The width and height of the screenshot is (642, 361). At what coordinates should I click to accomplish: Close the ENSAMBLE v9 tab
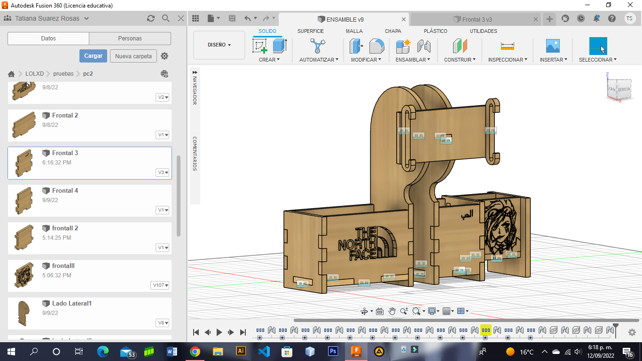click(404, 19)
